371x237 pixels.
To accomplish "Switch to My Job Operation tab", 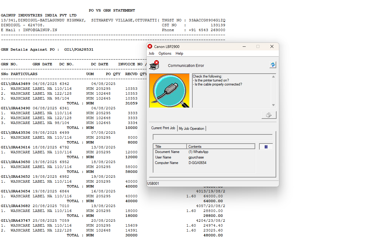I will point(191,129).
